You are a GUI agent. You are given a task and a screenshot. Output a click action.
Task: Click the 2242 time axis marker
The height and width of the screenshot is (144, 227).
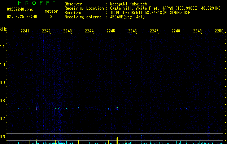(x=46, y=31)
